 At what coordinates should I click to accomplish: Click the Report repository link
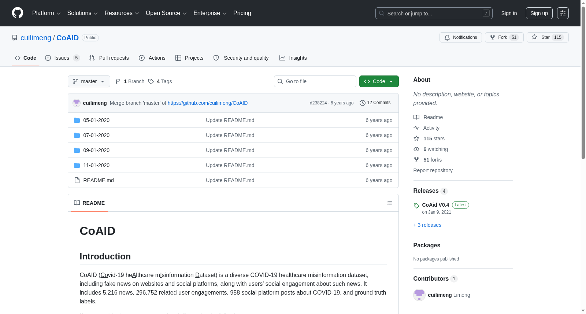pyautogui.click(x=433, y=170)
